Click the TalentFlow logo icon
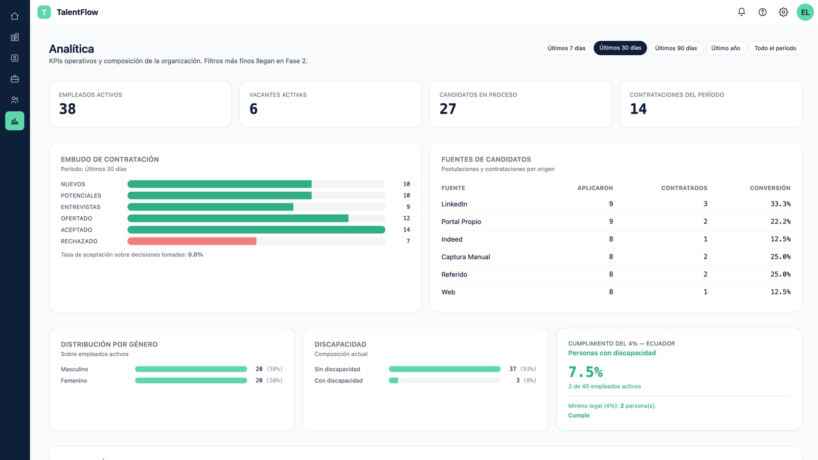 (x=44, y=12)
